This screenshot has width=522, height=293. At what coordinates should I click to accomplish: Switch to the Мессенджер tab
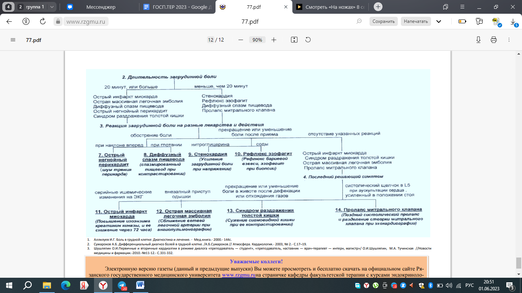(x=100, y=7)
